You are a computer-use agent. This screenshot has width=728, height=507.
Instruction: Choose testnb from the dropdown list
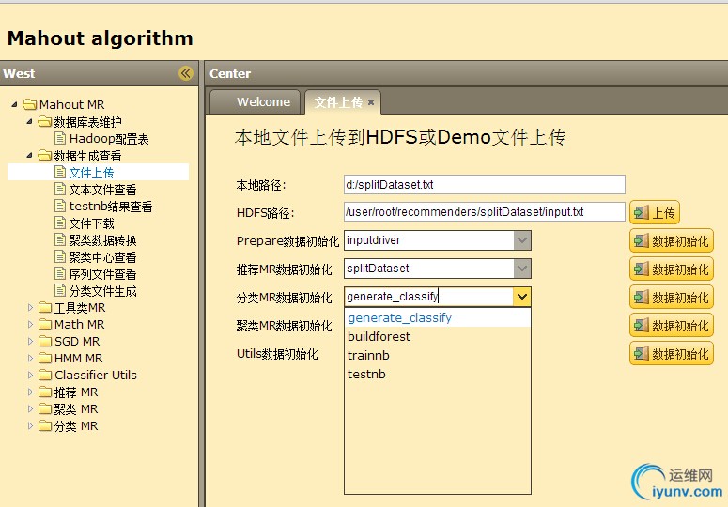click(438, 374)
